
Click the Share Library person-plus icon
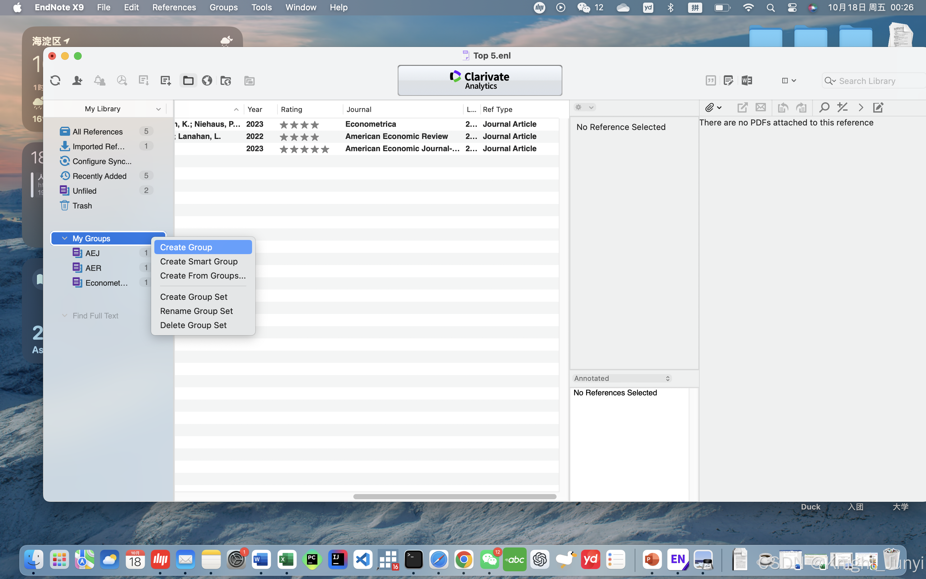coord(77,80)
